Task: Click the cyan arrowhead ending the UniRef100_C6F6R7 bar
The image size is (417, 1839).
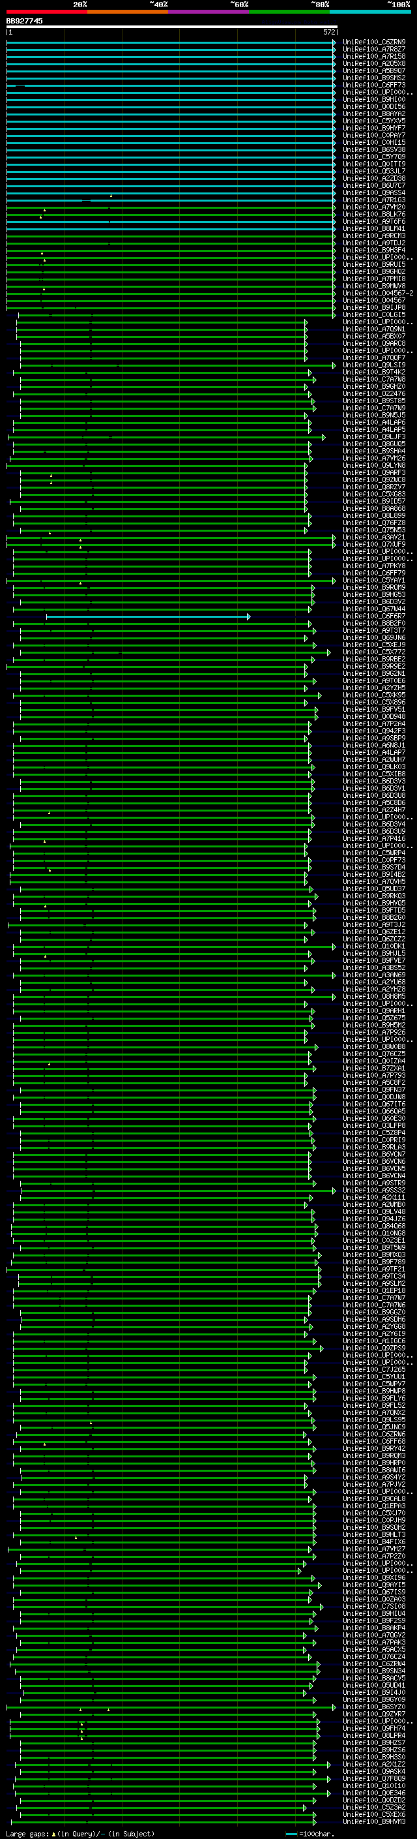Action: click(249, 616)
